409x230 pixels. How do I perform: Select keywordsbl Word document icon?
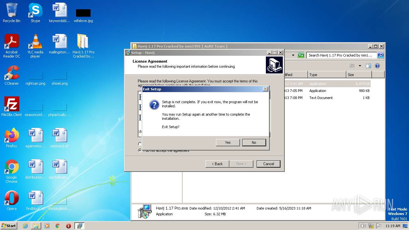tap(59, 13)
